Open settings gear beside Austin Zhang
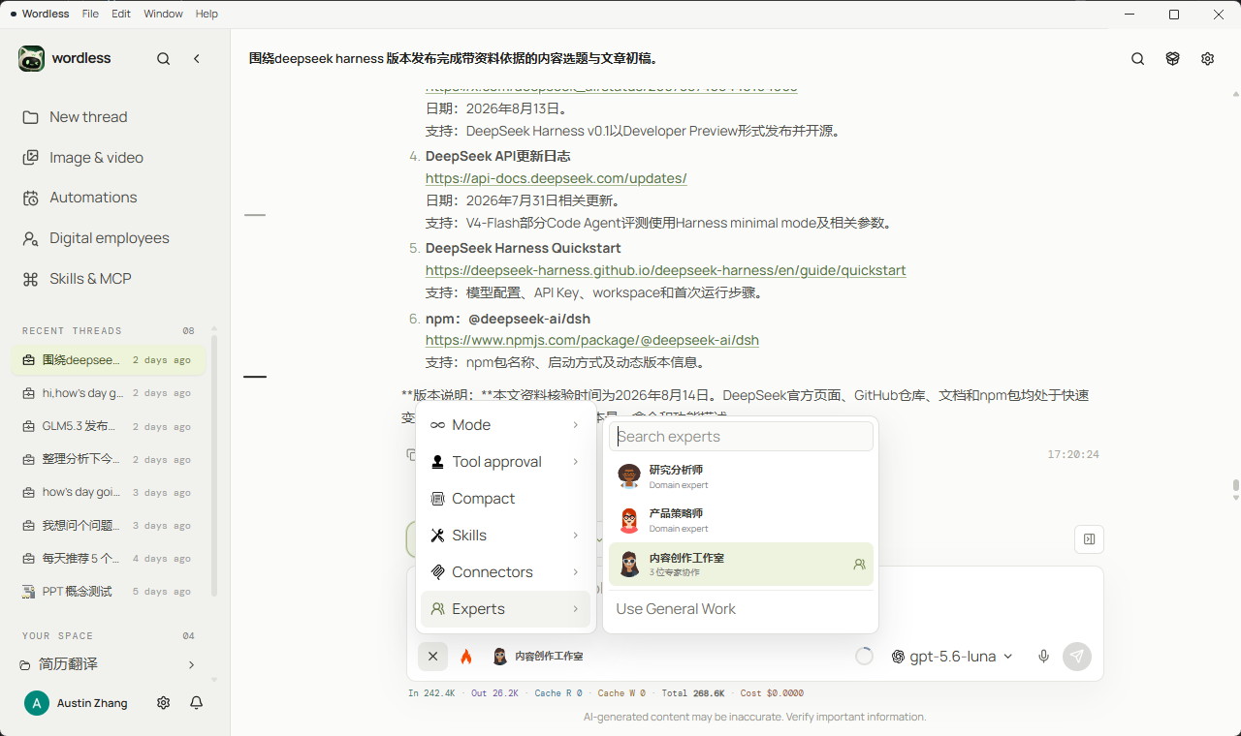The image size is (1241, 736). tap(164, 703)
